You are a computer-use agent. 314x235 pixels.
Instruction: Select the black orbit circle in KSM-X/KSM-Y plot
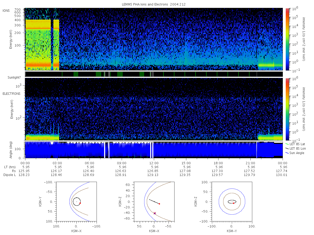click(x=76, y=202)
